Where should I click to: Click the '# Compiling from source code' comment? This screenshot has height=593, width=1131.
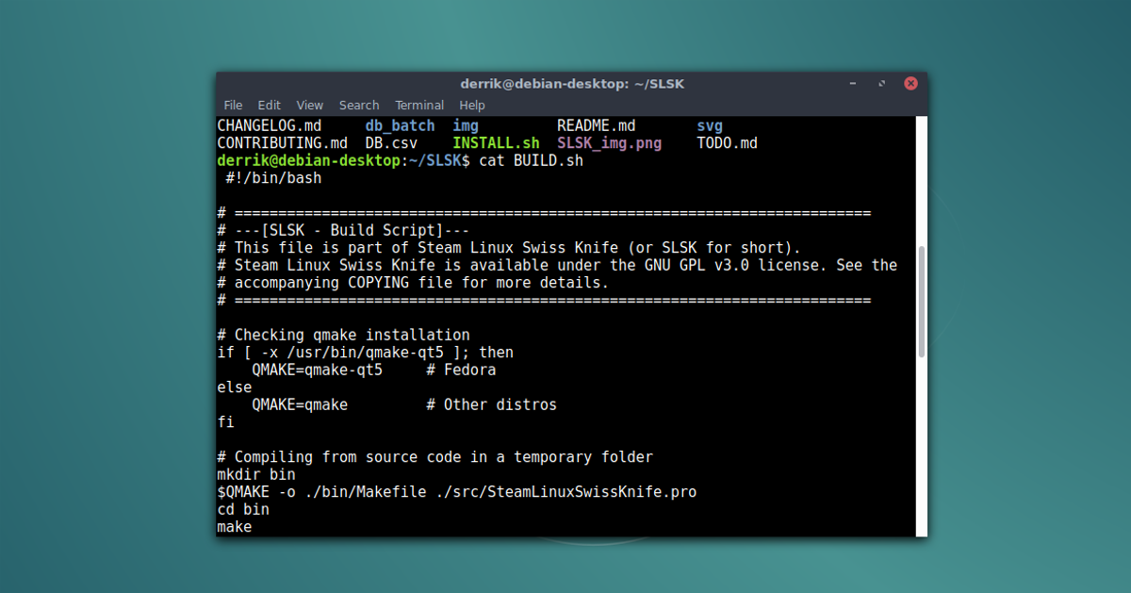click(x=435, y=457)
